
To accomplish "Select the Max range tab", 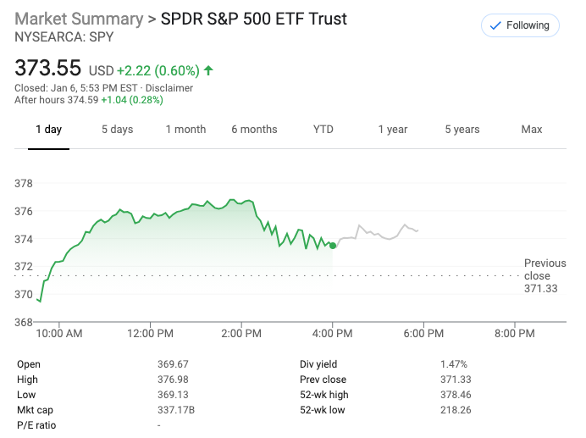I will (532, 130).
